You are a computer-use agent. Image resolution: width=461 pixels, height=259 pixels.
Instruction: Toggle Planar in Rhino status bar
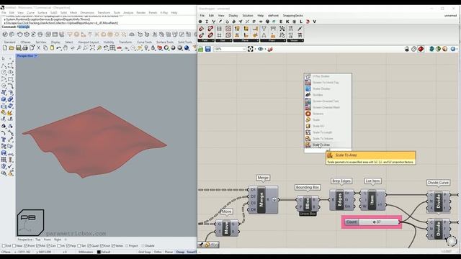pyautogui.click(x=169, y=252)
